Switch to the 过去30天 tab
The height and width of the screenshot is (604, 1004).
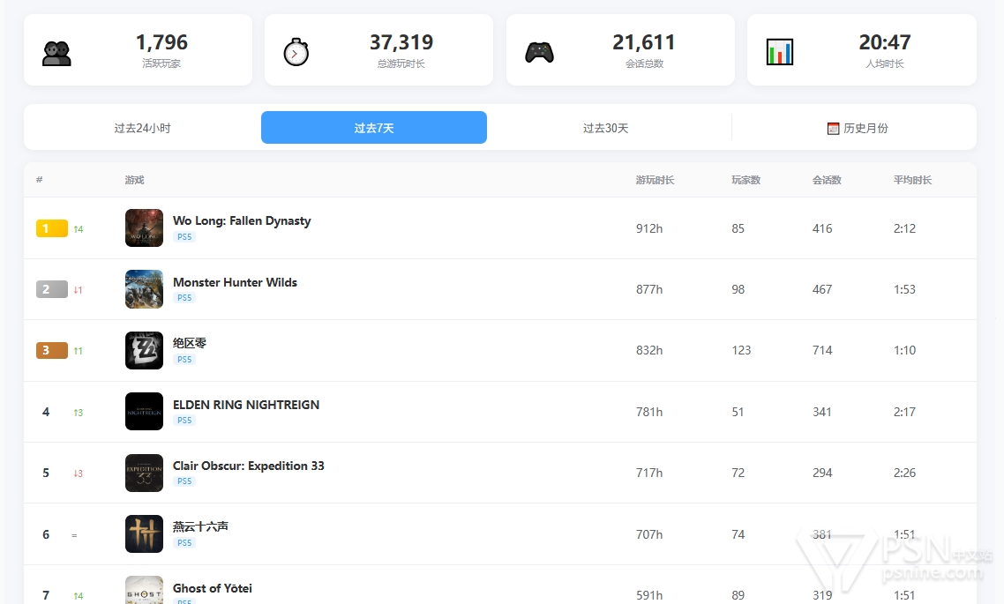click(x=605, y=128)
